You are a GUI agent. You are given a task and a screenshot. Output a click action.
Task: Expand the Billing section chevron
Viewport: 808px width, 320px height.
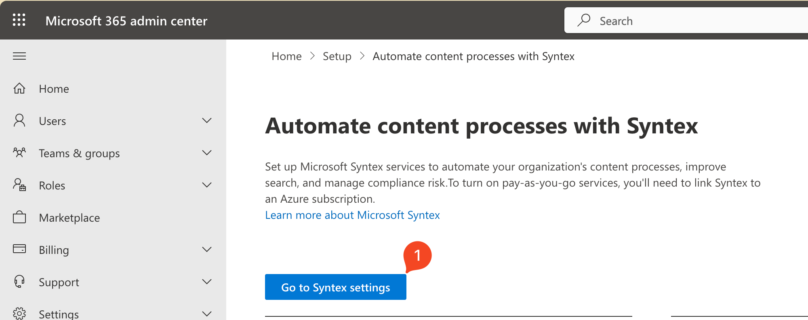click(207, 249)
